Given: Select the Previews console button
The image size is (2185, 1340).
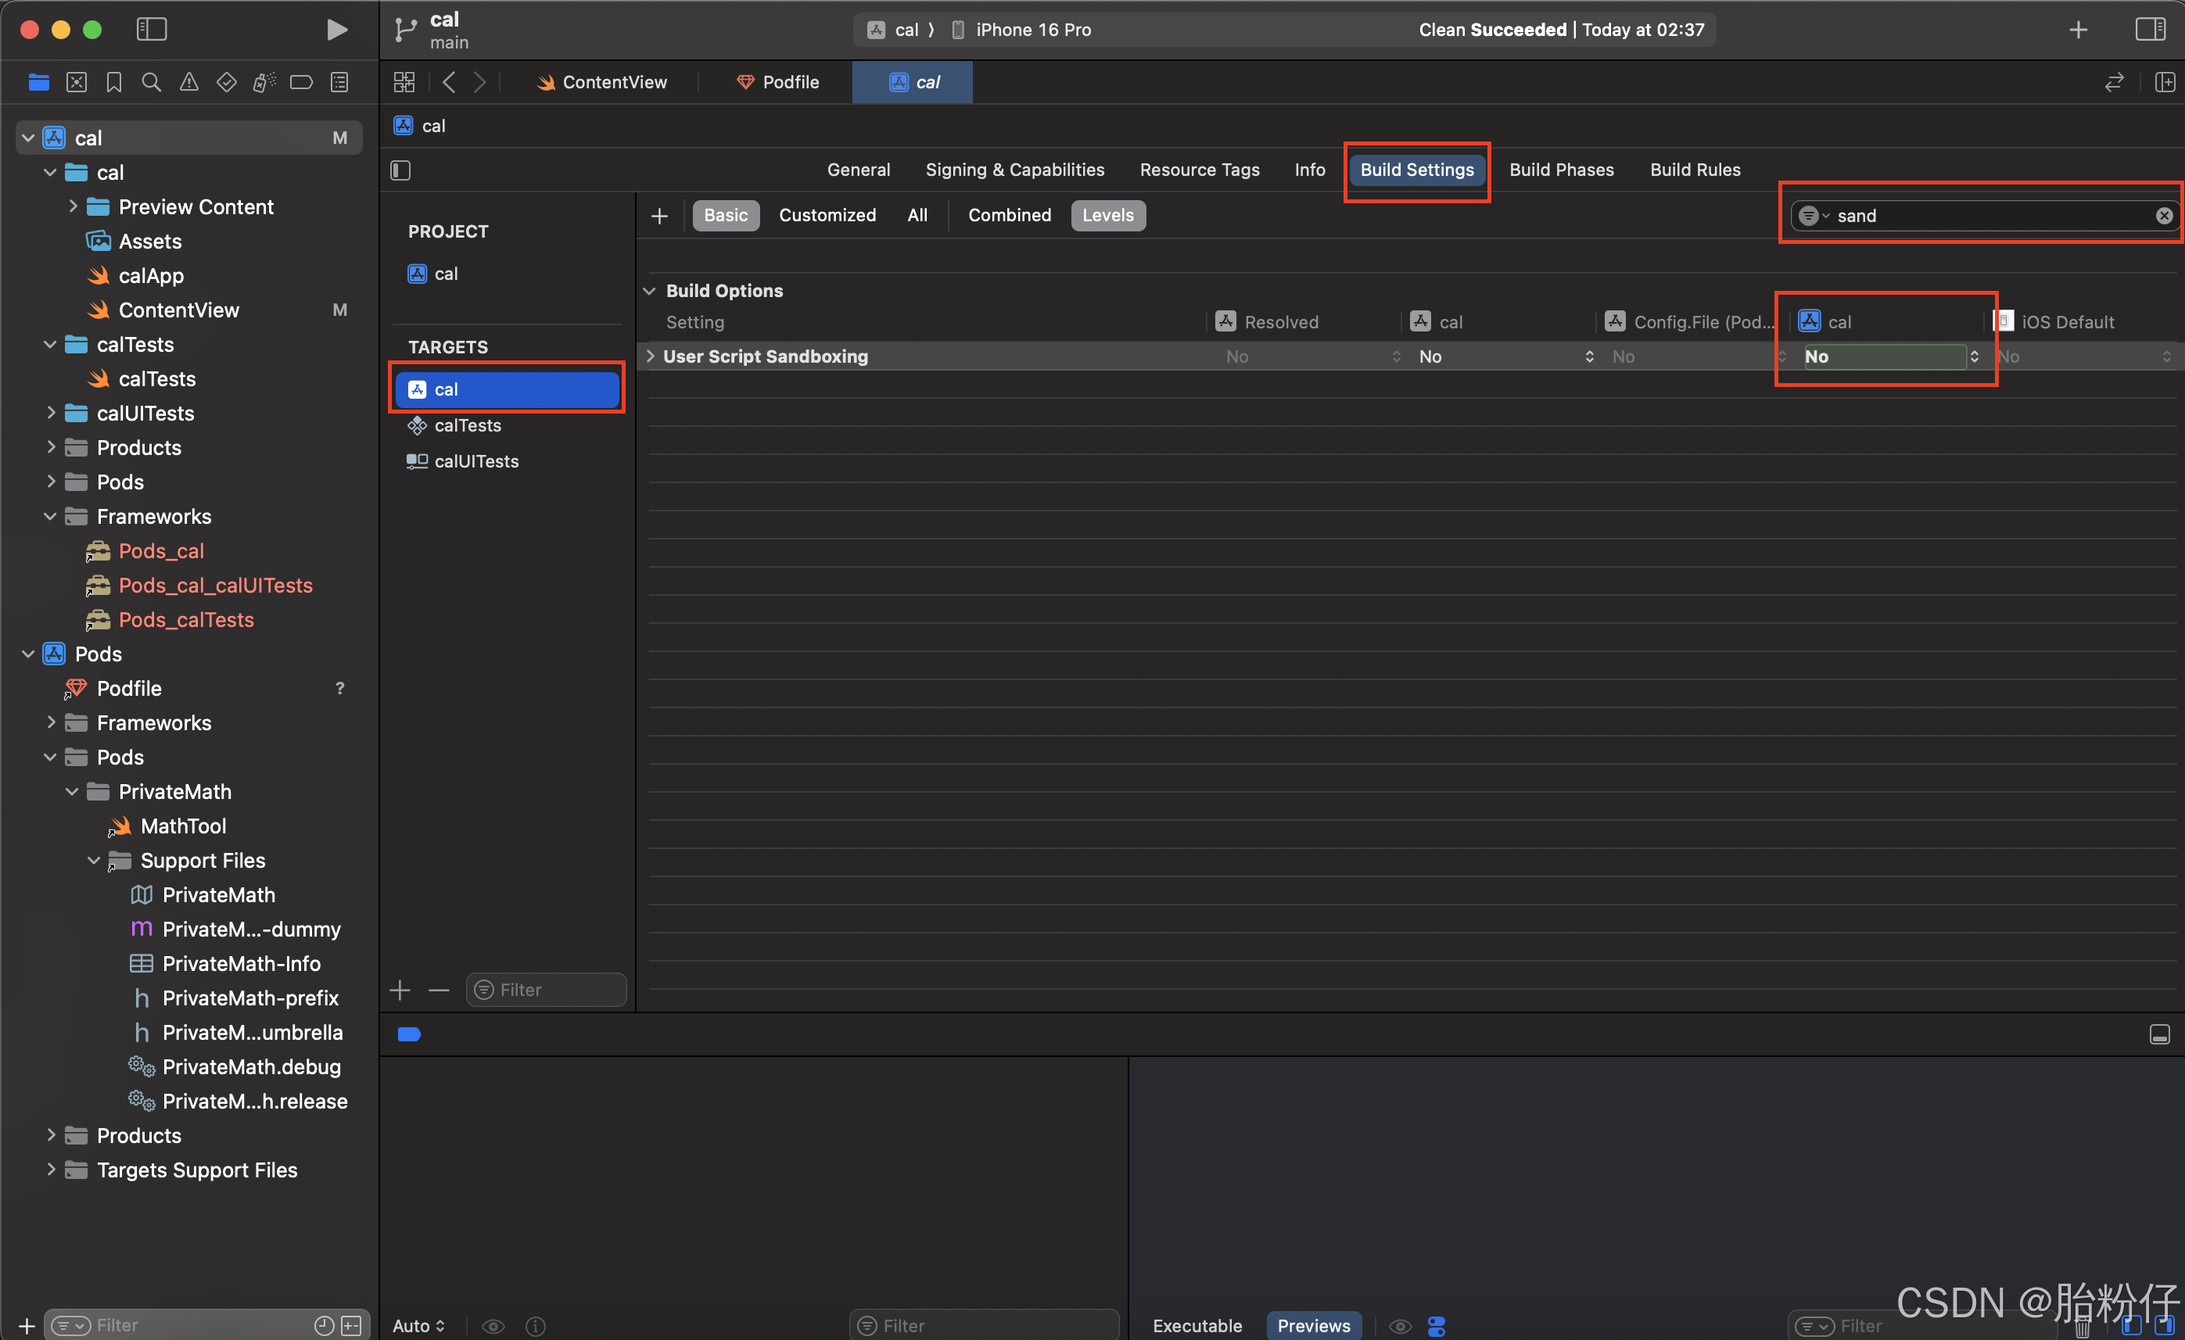Looking at the screenshot, I should tap(1313, 1325).
